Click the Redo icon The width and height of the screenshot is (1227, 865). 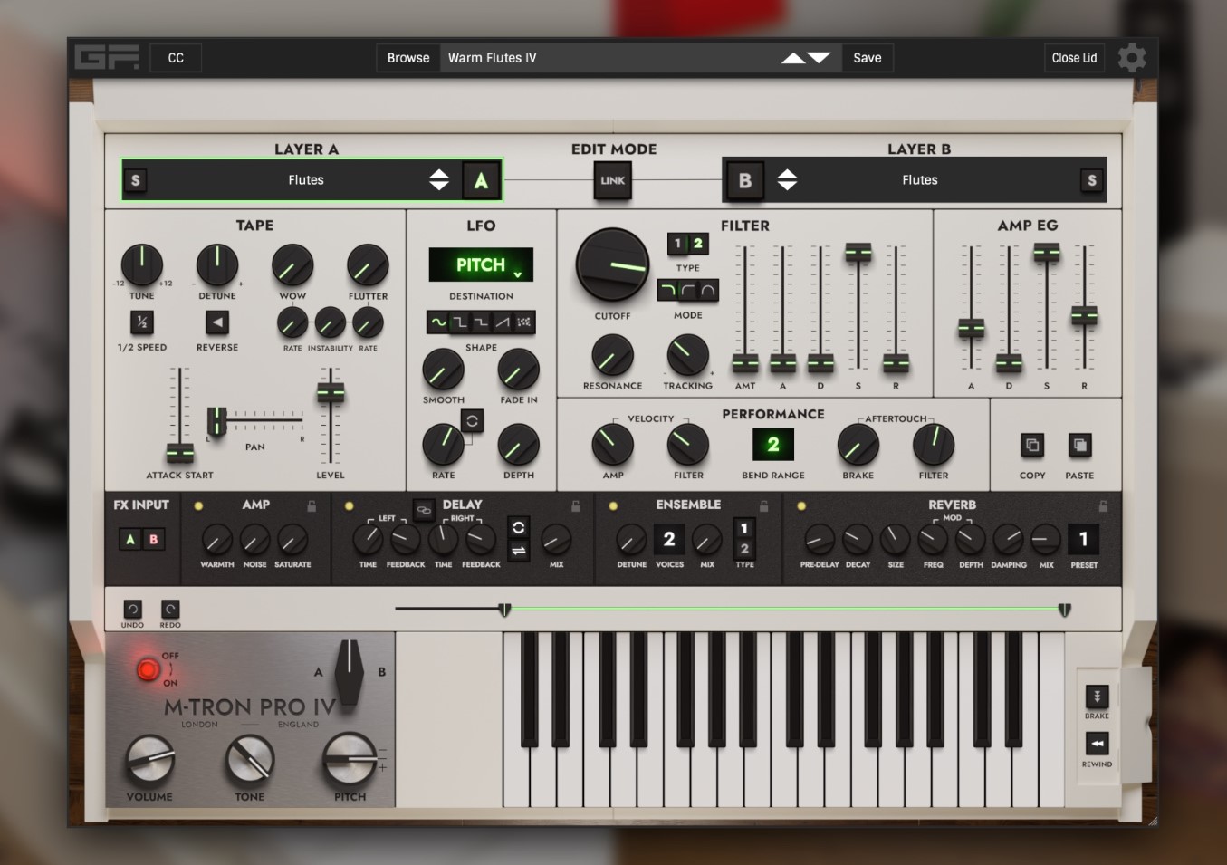[x=170, y=610]
